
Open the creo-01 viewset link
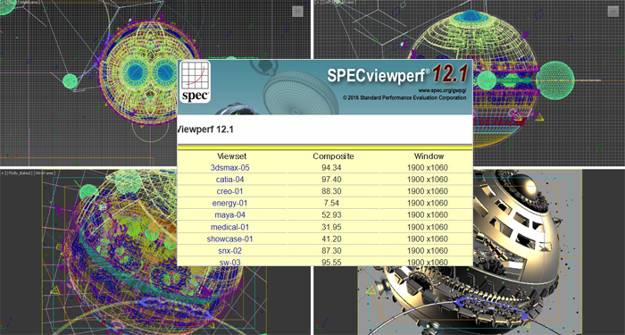coord(229,191)
